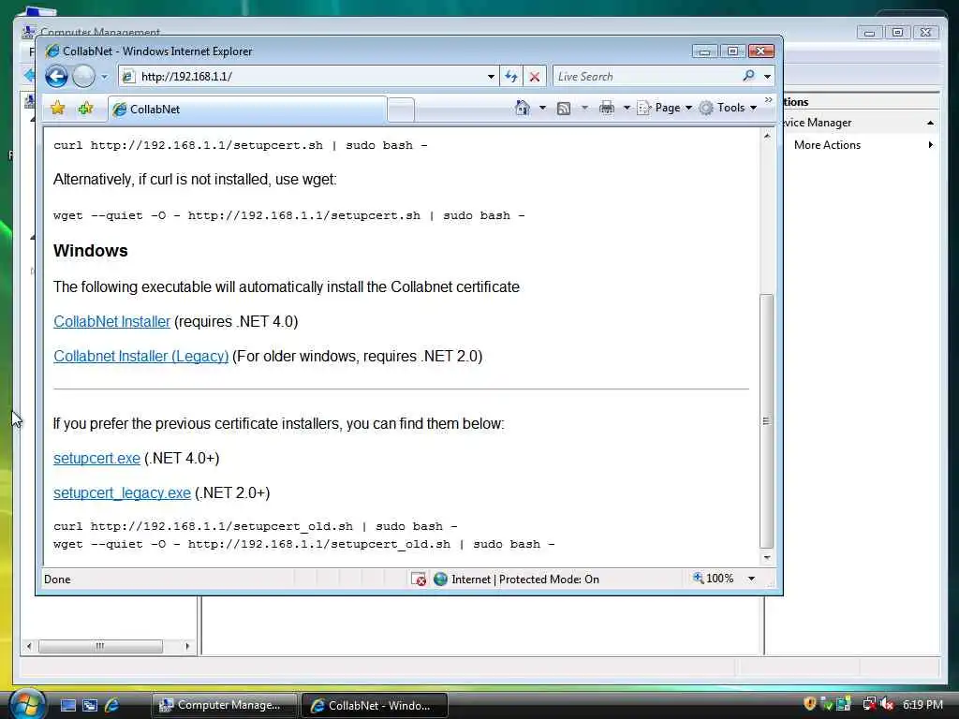959x719 pixels.
Task: Select the CollabNet browser tab
Action: (247, 110)
